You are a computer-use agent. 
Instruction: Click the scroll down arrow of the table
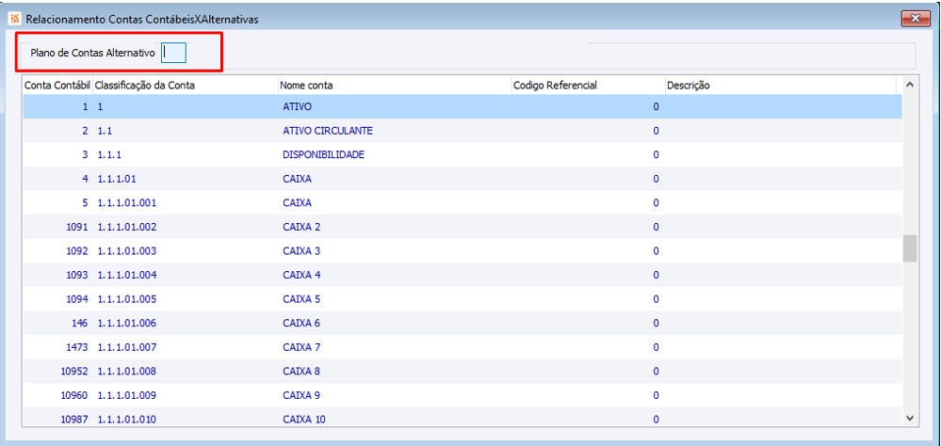pyautogui.click(x=909, y=417)
